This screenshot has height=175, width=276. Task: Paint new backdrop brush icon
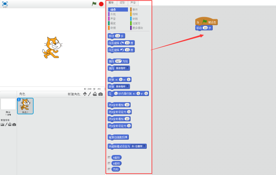[x=6, y=124]
